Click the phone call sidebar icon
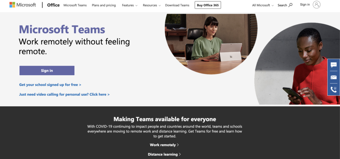Image resolution: width=340 pixels, height=159 pixels. (x=333, y=89)
